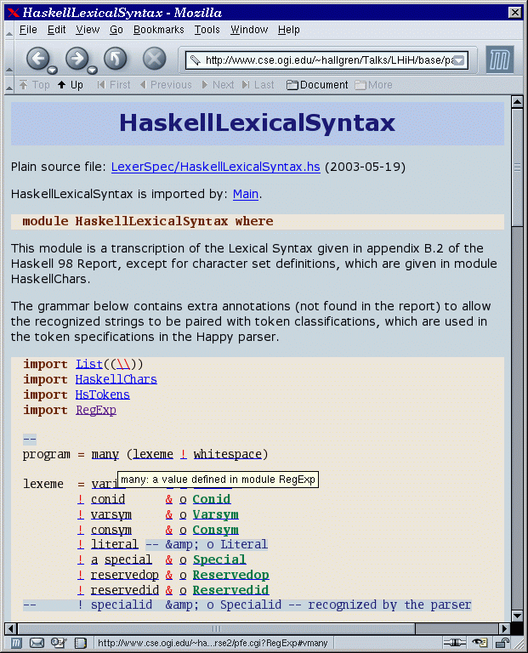Screen dimensions: 528x653
Task: Click the Mozilla throbber logo
Action: coord(501,60)
